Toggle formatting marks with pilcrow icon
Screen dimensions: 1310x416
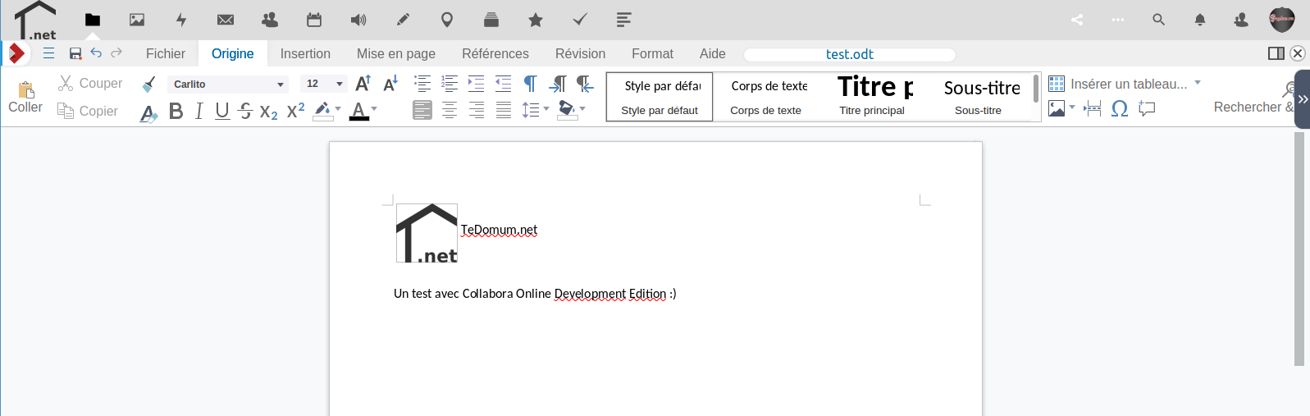[531, 84]
